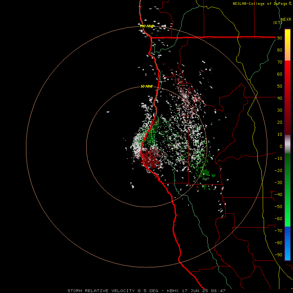Select the -80 knot scale value
The width and height of the screenshot is (293, 293).
point(278,243)
